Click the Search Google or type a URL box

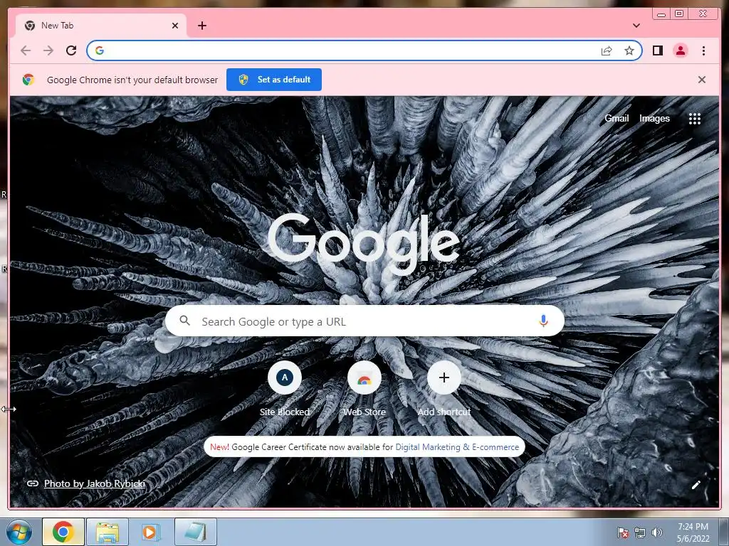(x=364, y=321)
